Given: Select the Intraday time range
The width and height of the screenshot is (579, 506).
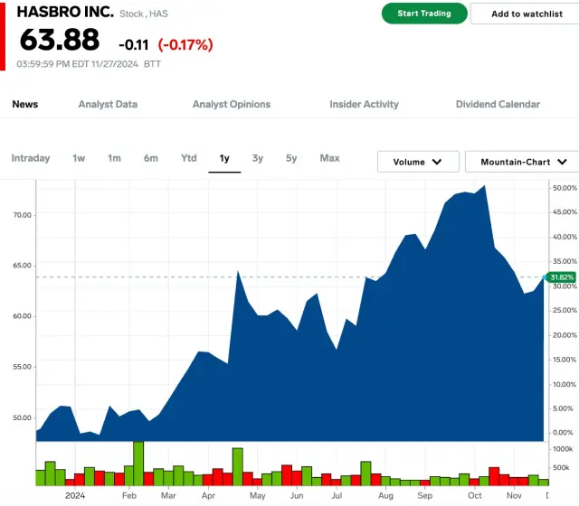Looking at the screenshot, I should (x=31, y=158).
